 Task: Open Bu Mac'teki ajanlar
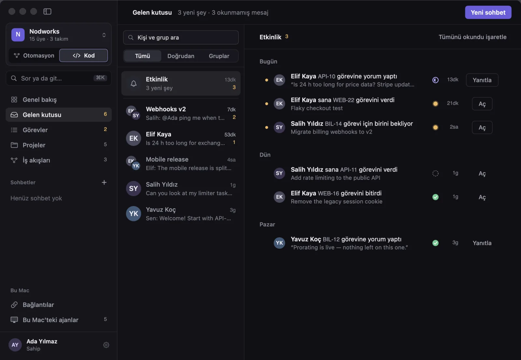tap(59, 320)
